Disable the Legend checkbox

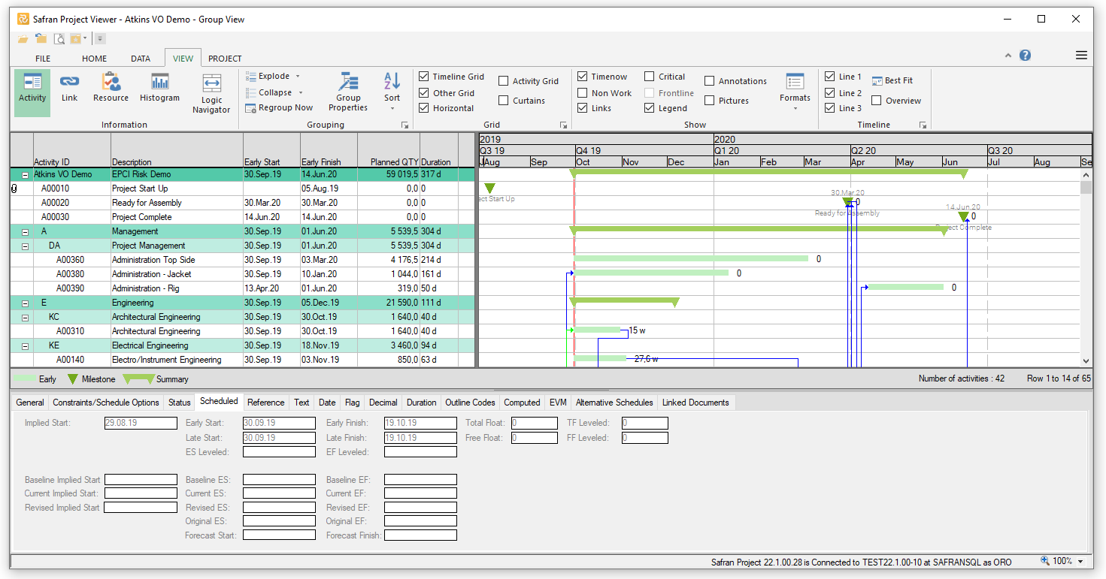coord(650,108)
